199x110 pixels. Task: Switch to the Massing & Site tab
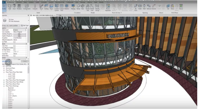60,2
